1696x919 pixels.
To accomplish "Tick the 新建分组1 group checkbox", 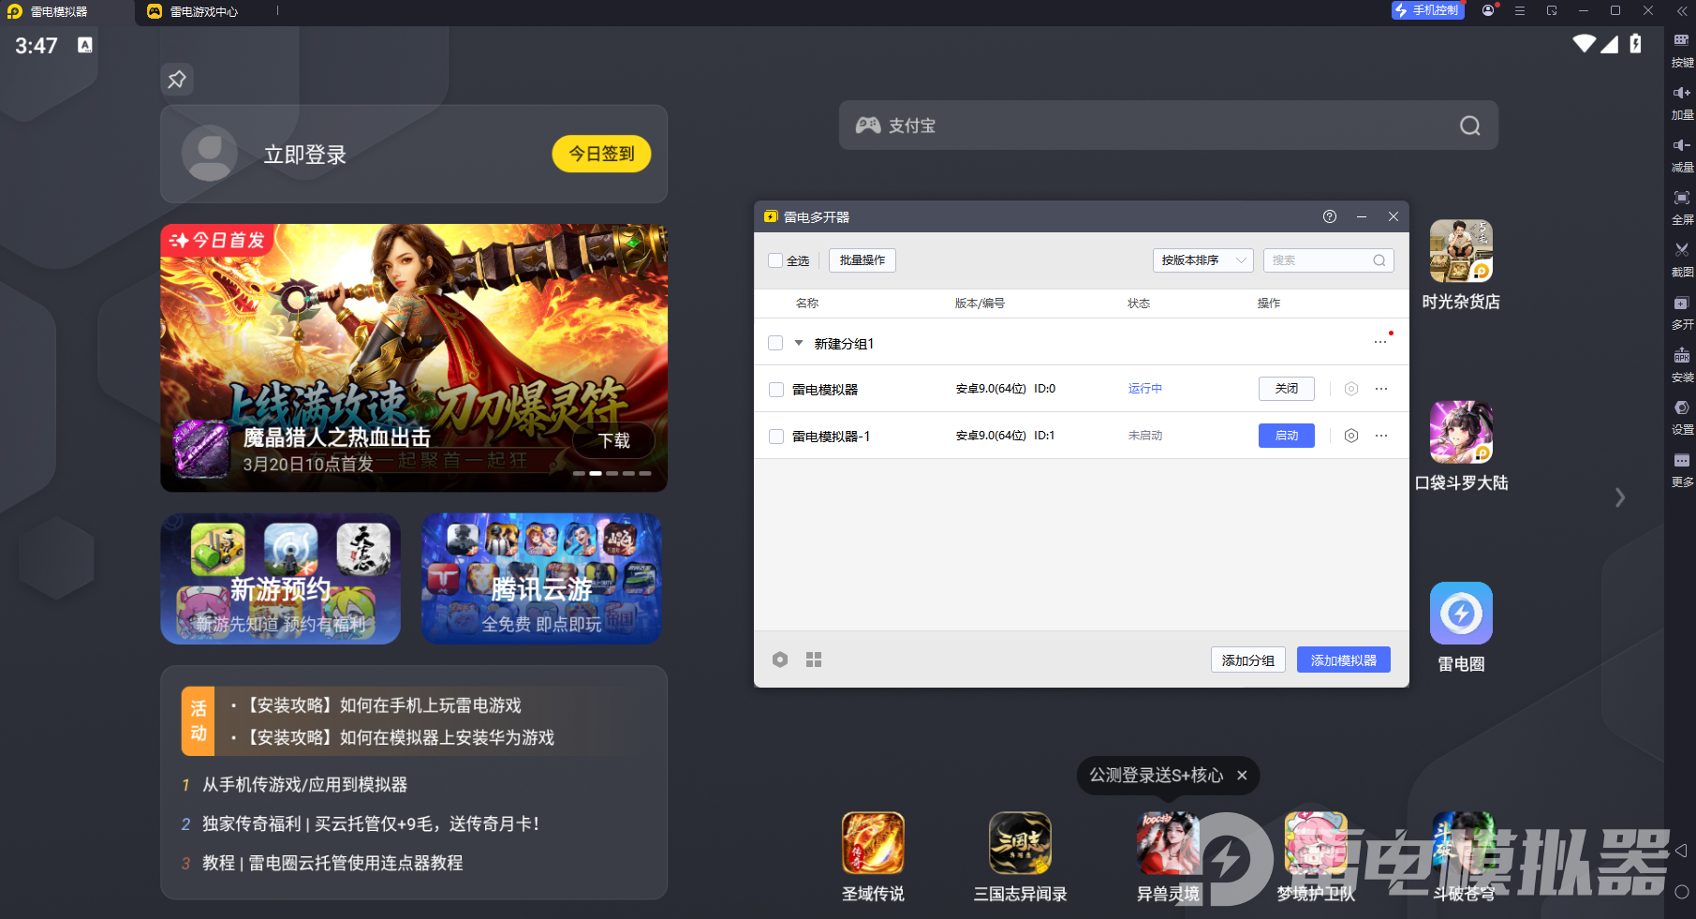I will (775, 343).
